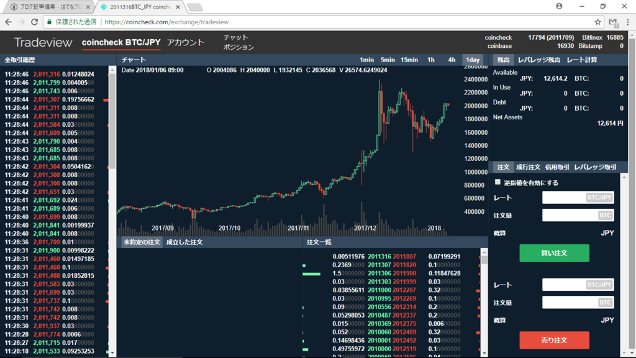Click the trade history scrollbar thumb
Image resolution: width=636 pixels, height=358 pixels.
pos(112,122)
